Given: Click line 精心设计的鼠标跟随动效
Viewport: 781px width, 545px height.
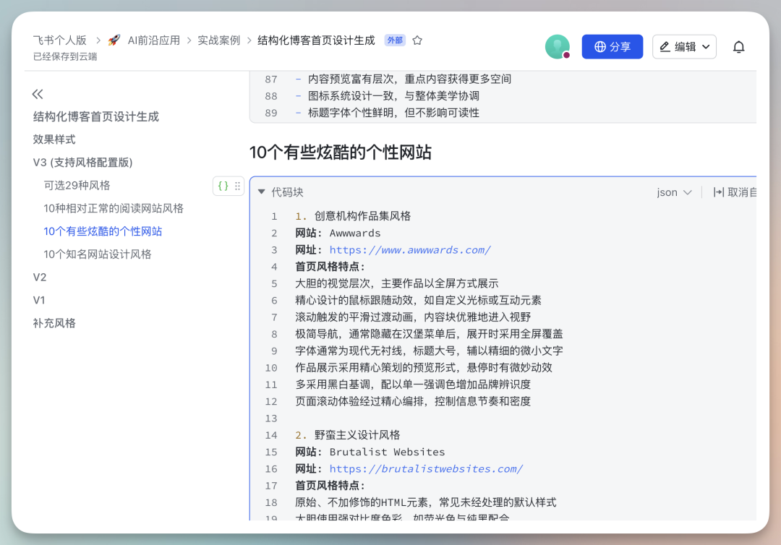Looking at the screenshot, I should 418,300.
